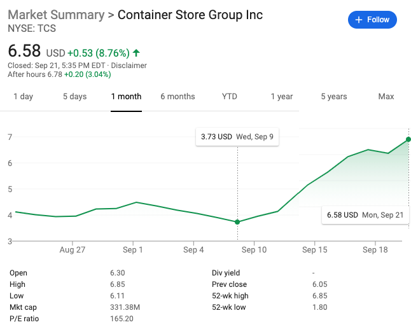Click the After hours 6.78 text

[x=35, y=74]
